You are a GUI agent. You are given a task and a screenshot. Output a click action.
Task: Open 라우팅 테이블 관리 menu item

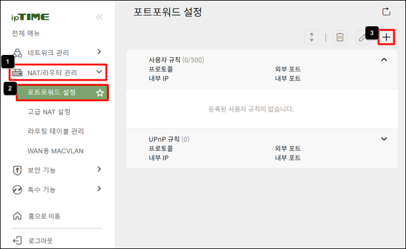pyautogui.click(x=56, y=131)
